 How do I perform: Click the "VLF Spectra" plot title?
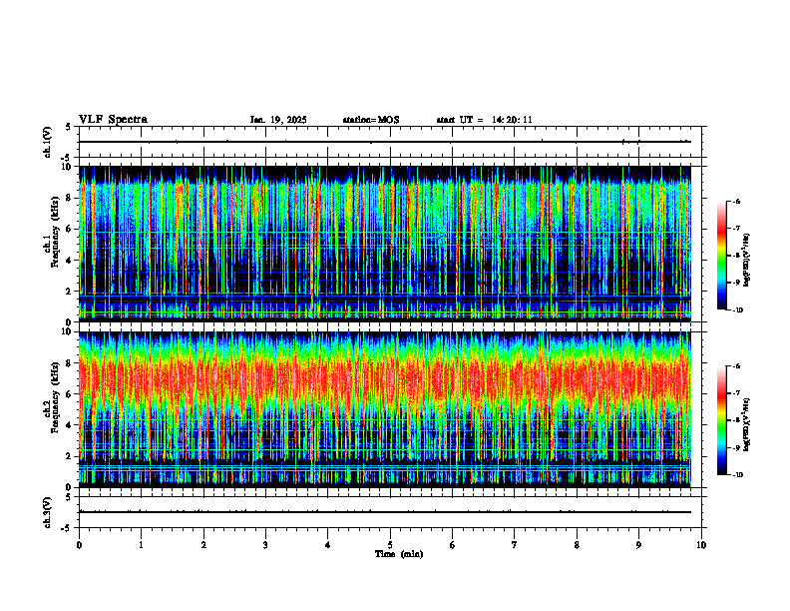pos(113,120)
